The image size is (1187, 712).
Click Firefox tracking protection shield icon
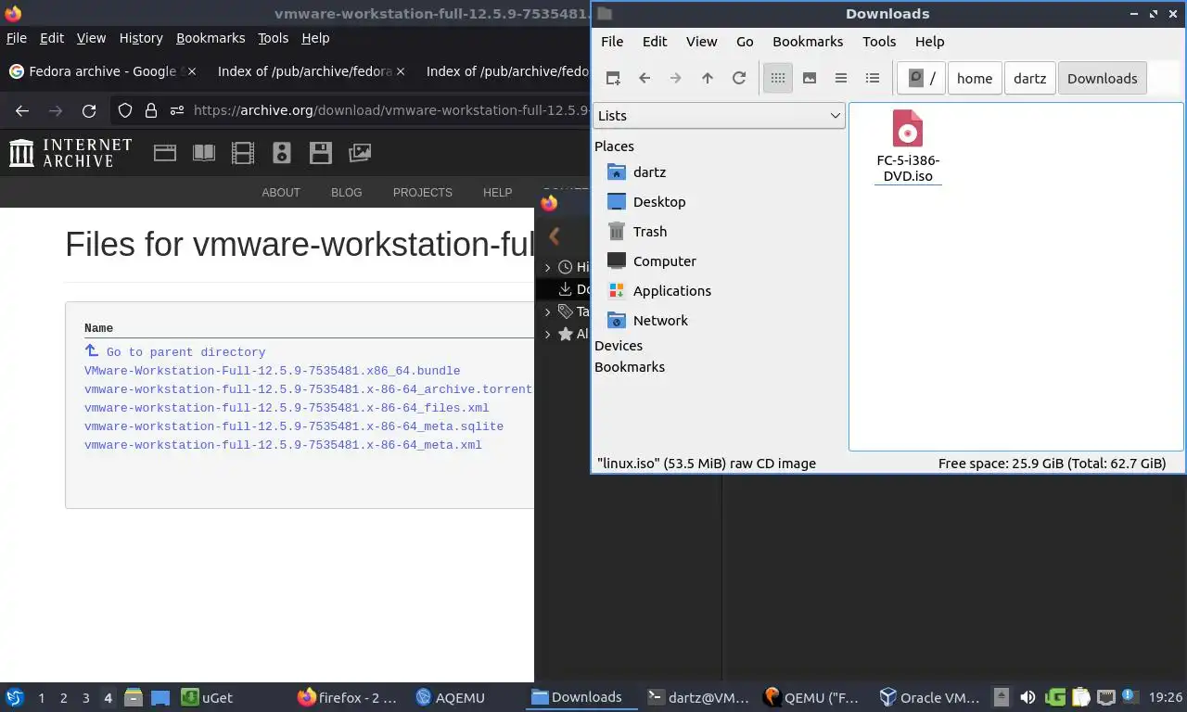[x=124, y=111]
